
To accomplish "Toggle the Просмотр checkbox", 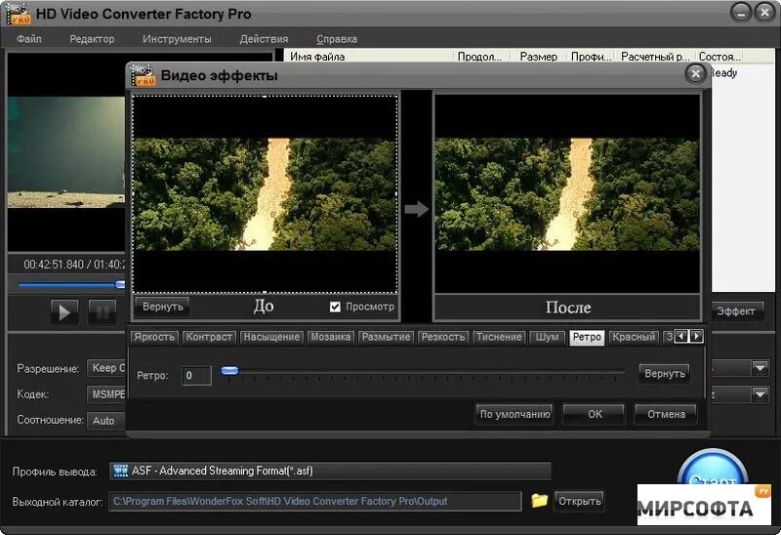I will point(335,307).
